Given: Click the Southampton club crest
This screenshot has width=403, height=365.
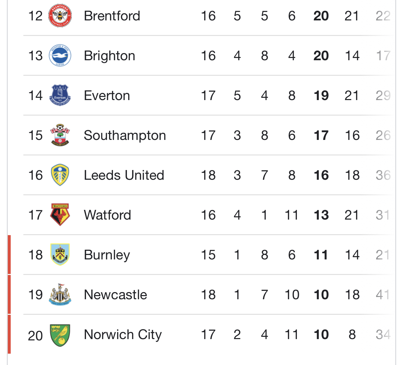Looking at the screenshot, I should click(60, 135).
